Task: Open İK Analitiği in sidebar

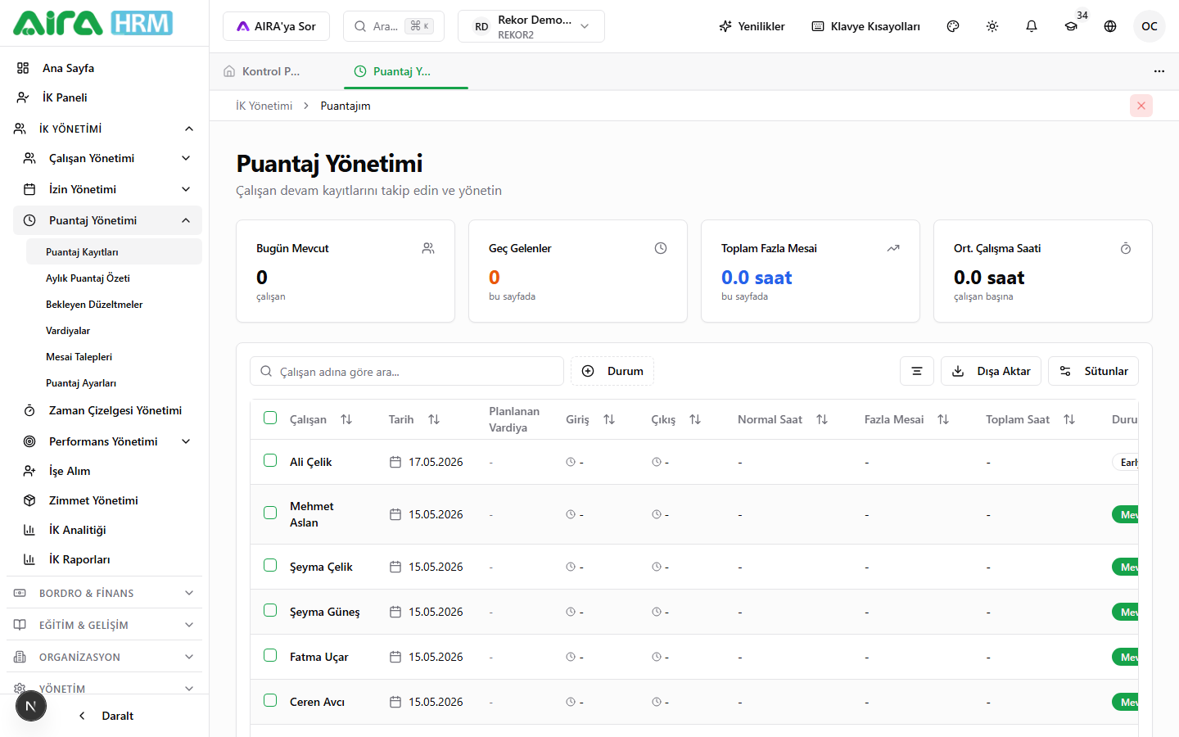Action: point(78,530)
